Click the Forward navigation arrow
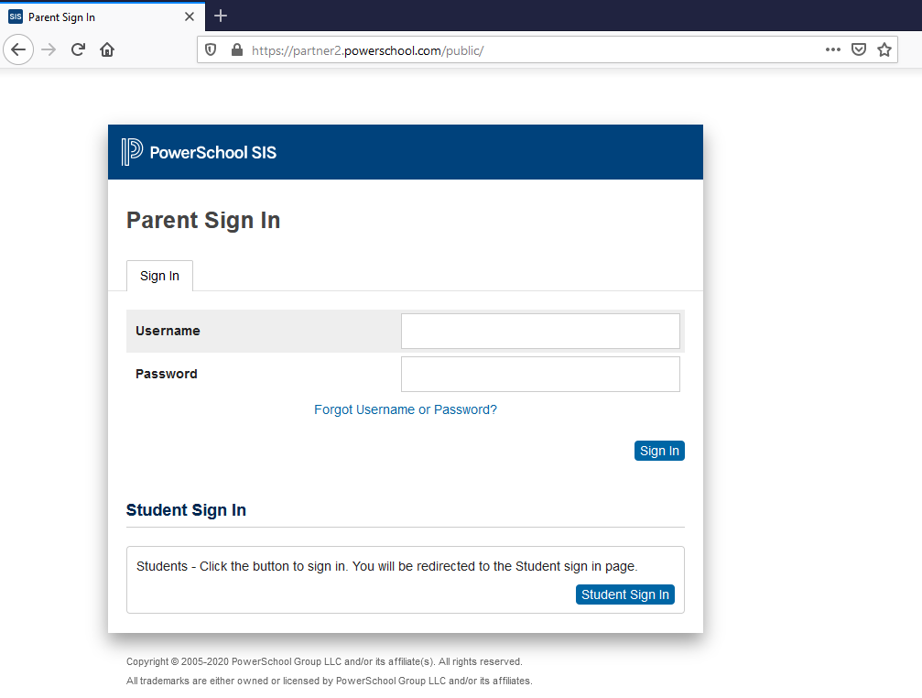Viewport: 922px width, 698px height. coord(49,49)
